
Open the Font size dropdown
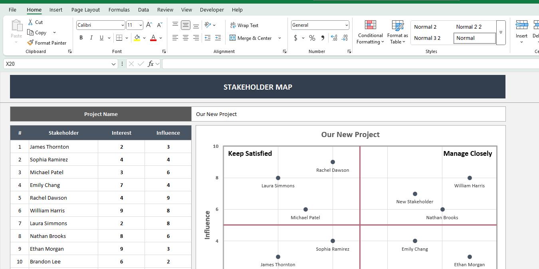140,25
